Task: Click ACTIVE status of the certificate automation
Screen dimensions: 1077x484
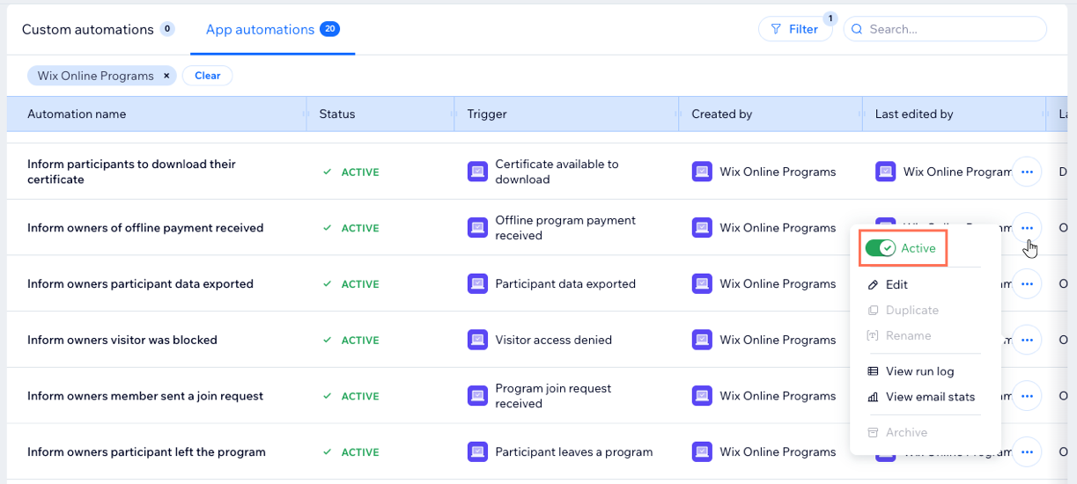Action: click(351, 172)
